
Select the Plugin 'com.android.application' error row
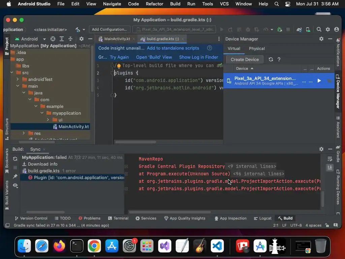[72, 177]
